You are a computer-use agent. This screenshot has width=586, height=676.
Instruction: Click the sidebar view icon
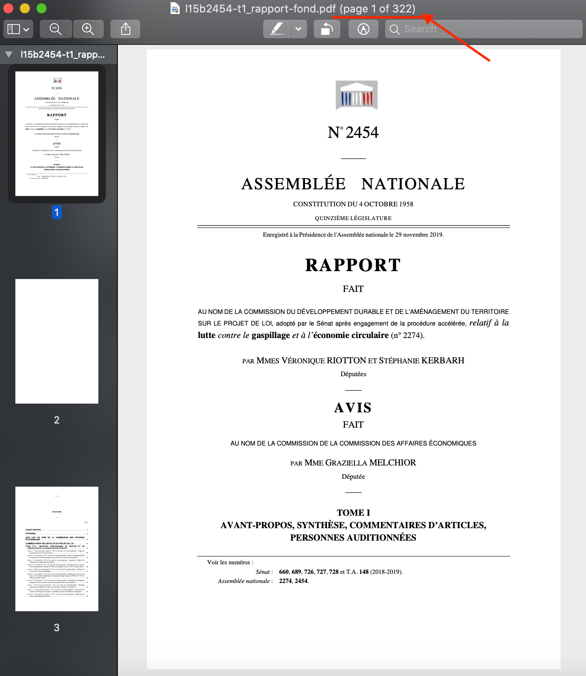[x=14, y=29]
